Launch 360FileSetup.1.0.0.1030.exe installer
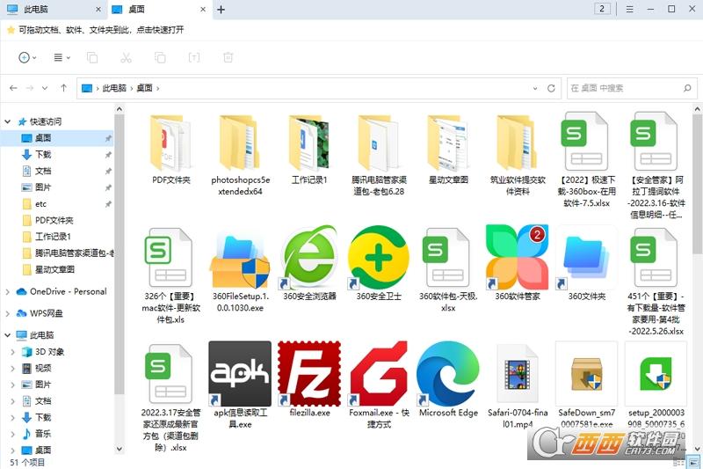This screenshot has width=703, height=469. pyautogui.click(x=240, y=259)
